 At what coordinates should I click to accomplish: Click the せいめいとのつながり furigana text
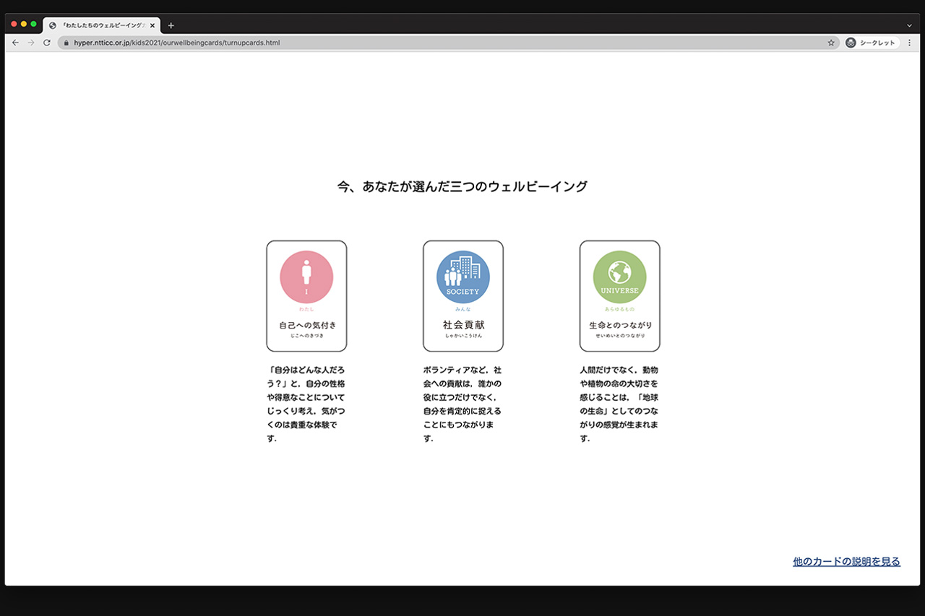click(620, 337)
